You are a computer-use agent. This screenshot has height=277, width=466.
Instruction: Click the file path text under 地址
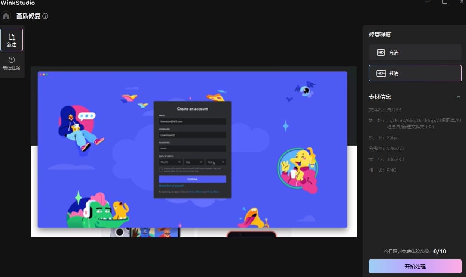[423, 124]
